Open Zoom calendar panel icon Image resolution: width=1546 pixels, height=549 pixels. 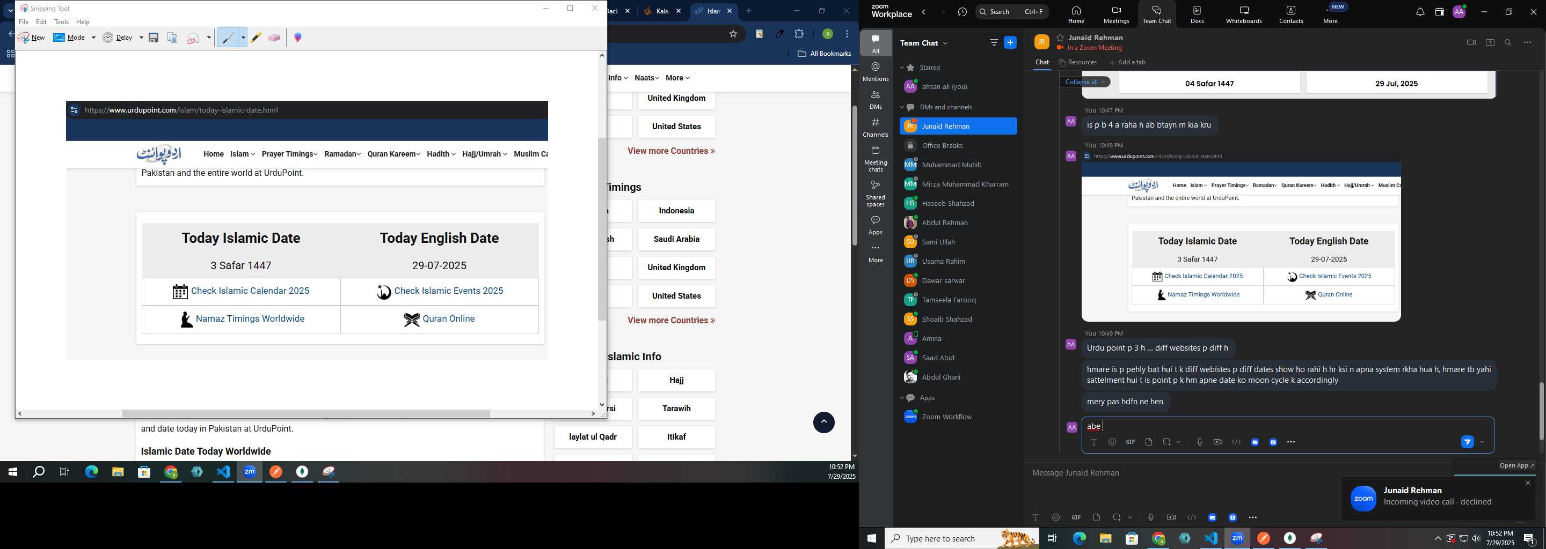(x=1439, y=12)
